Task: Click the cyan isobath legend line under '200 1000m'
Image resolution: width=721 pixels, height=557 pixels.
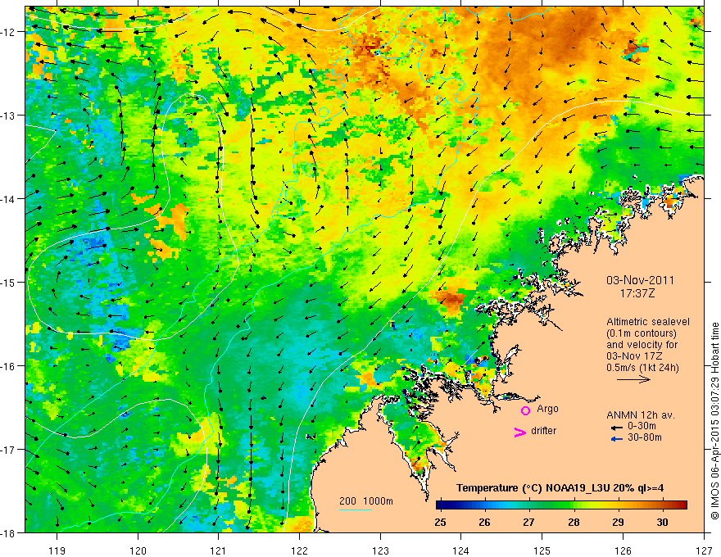Action: (356, 509)
